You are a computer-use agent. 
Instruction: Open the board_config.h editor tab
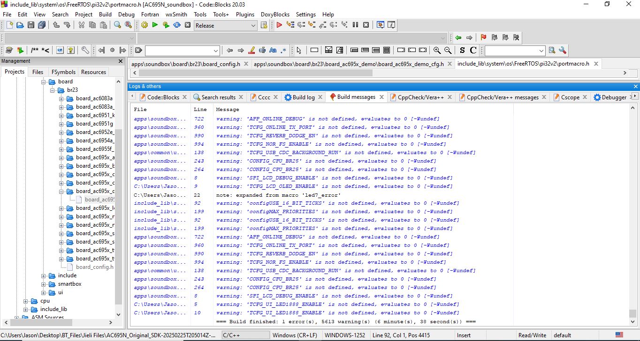(x=185, y=64)
